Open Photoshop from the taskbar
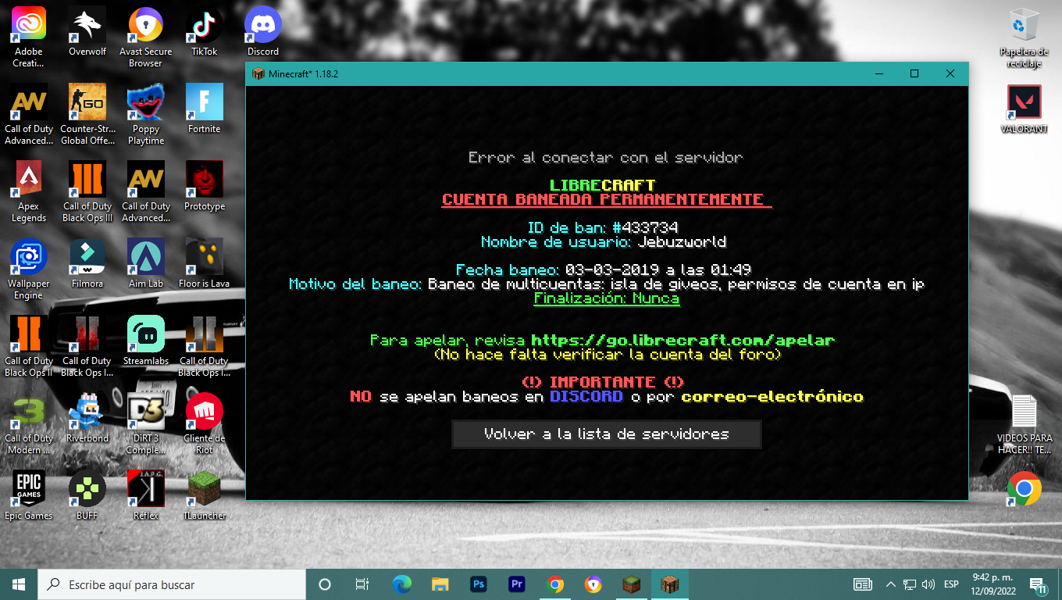The image size is (1062, 600). (x=479, y=584)
